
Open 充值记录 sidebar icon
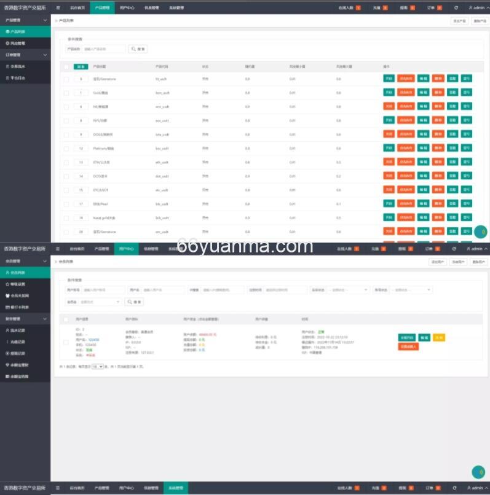click(7, 341)
